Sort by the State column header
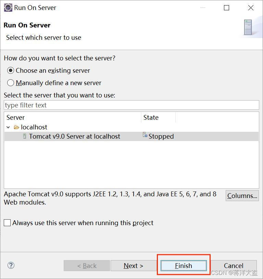 click(158, 117)
